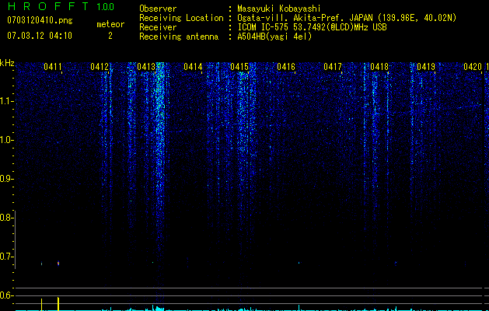
Task: Click the 0.9 kHz axis label
Action: click(x=6, y=179)
